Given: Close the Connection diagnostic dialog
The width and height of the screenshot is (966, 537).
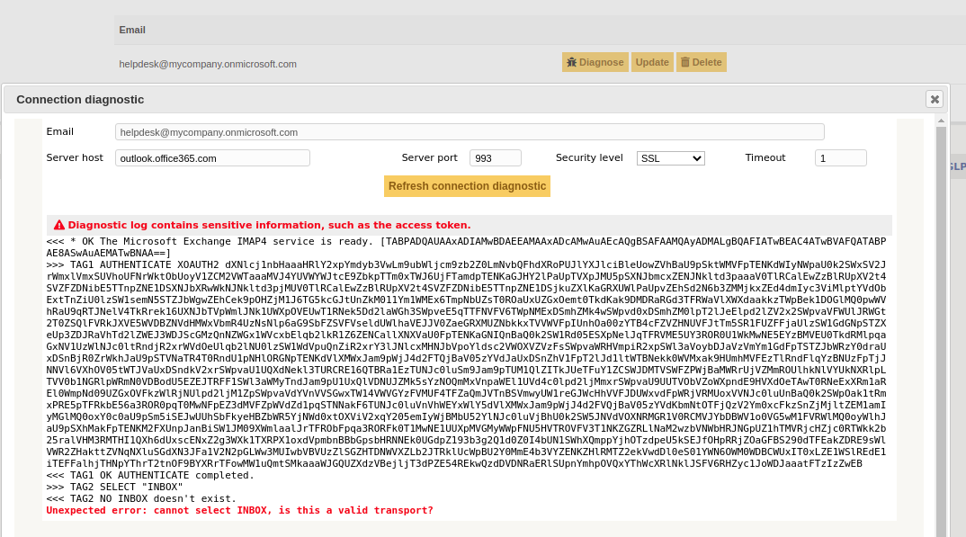Looking at the screenshot, I should pos(935,99).
